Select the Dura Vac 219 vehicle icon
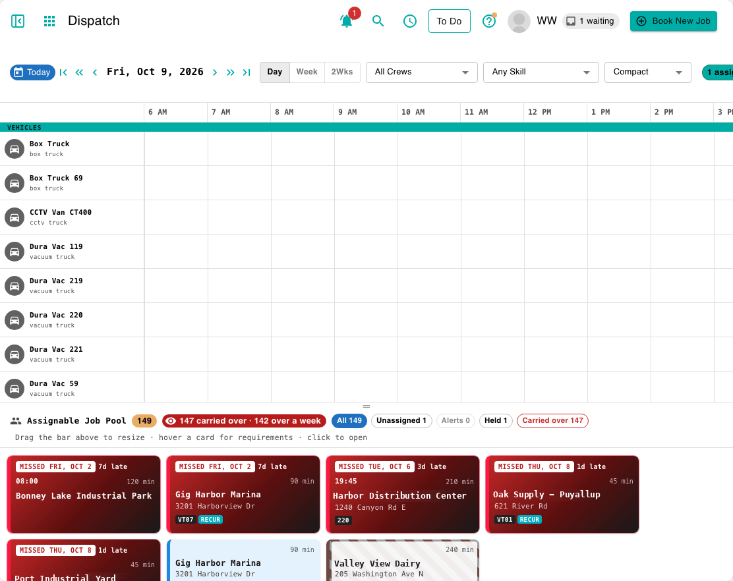 pyautogui.click(x=15, y=286)
